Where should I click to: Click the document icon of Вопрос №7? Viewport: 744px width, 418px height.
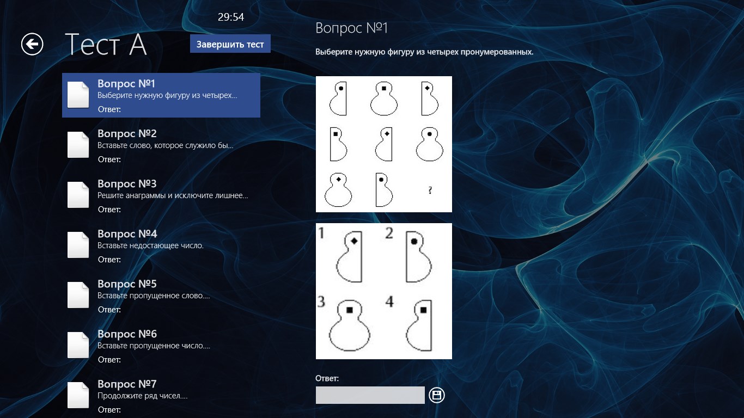(78, 395)
